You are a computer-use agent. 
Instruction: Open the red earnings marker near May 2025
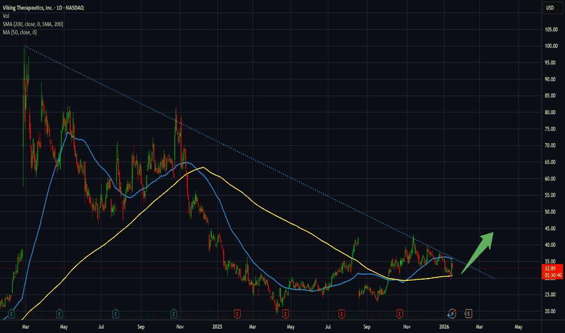286,314
